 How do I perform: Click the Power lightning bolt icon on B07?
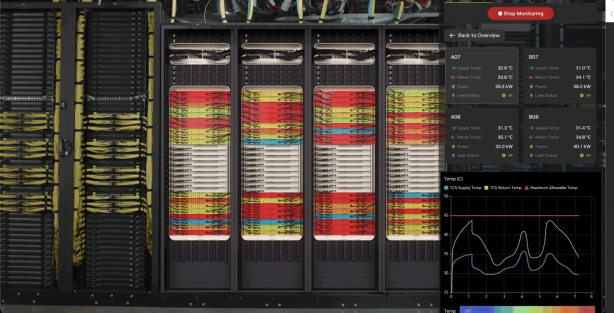click(x=531, y=86)
